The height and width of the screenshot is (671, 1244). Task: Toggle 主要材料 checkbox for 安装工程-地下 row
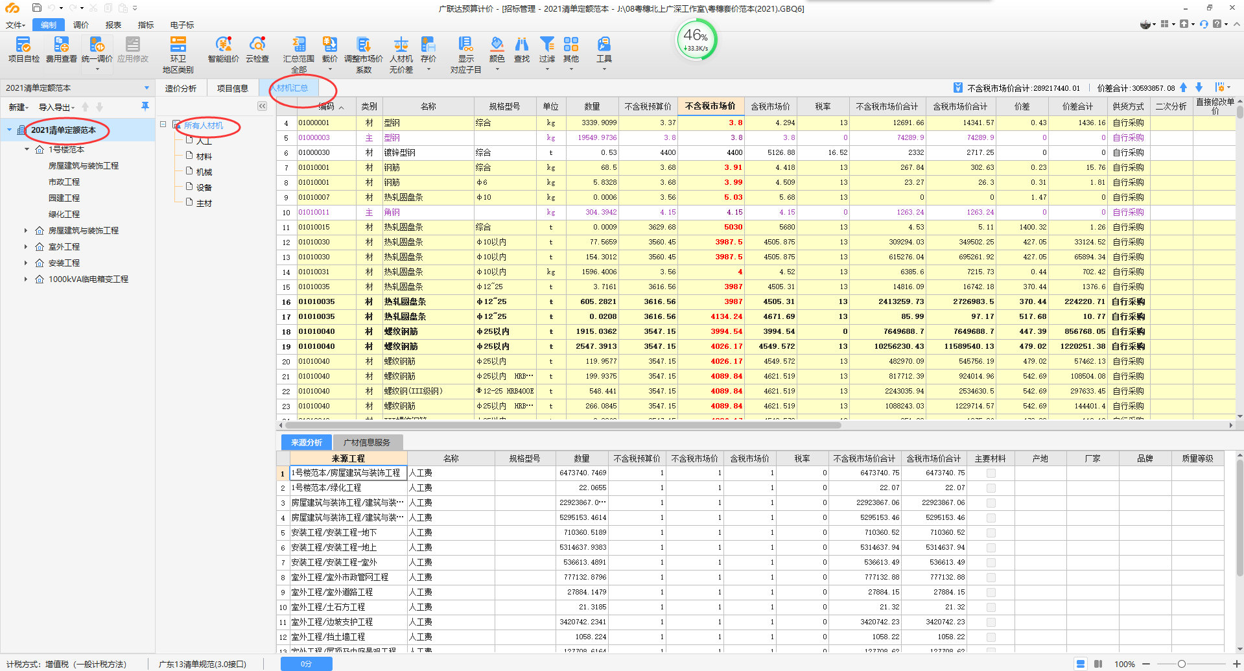pos(991,533)
